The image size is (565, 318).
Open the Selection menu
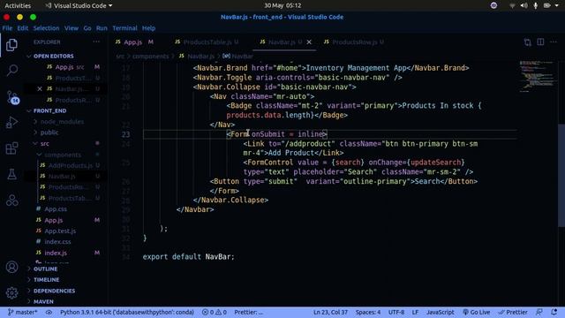(x=46, y=28)
